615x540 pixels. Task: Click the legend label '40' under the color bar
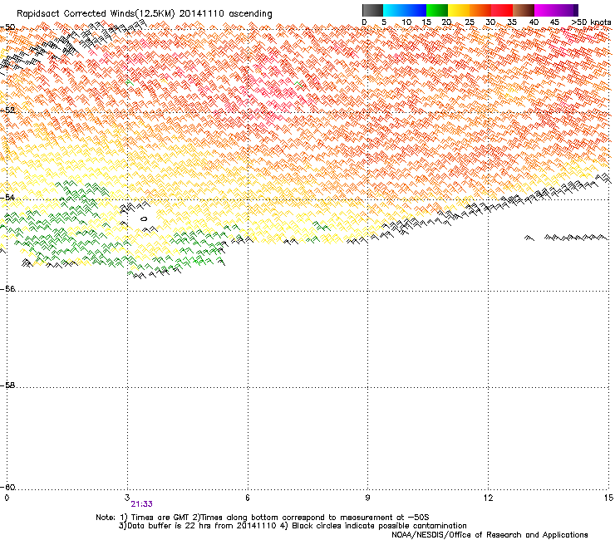pyautogui.click(x=534, y=22)
